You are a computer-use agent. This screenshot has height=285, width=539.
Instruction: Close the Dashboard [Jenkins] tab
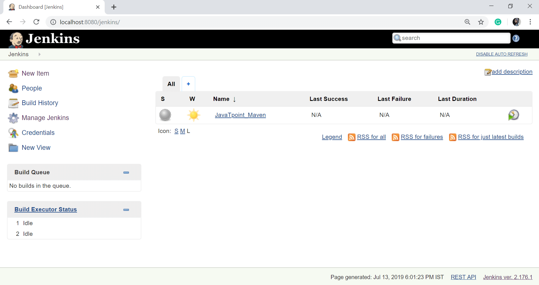pyautogui.click(x=98, y=7)
